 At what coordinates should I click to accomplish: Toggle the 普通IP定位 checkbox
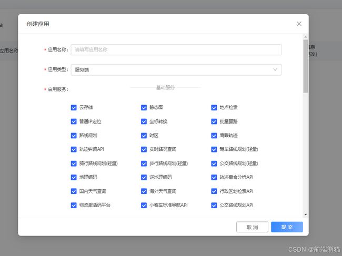coord(74,121)
